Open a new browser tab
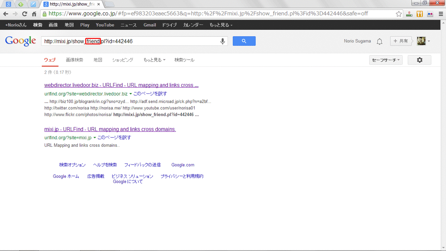446x251 pixels. point(109,4)
